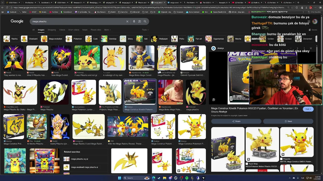Image resolution: width=323 pixels, height=181 pixels.
Task: Click the browser address bar URL
Action: pyautogui.click(x=149, y=8)
